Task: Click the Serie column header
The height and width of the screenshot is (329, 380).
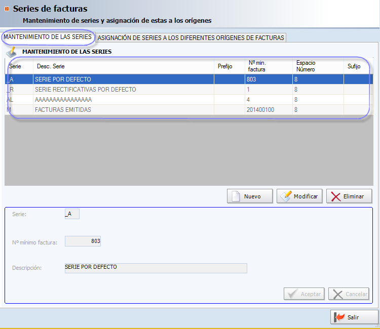Action: (x=19, y=66)
